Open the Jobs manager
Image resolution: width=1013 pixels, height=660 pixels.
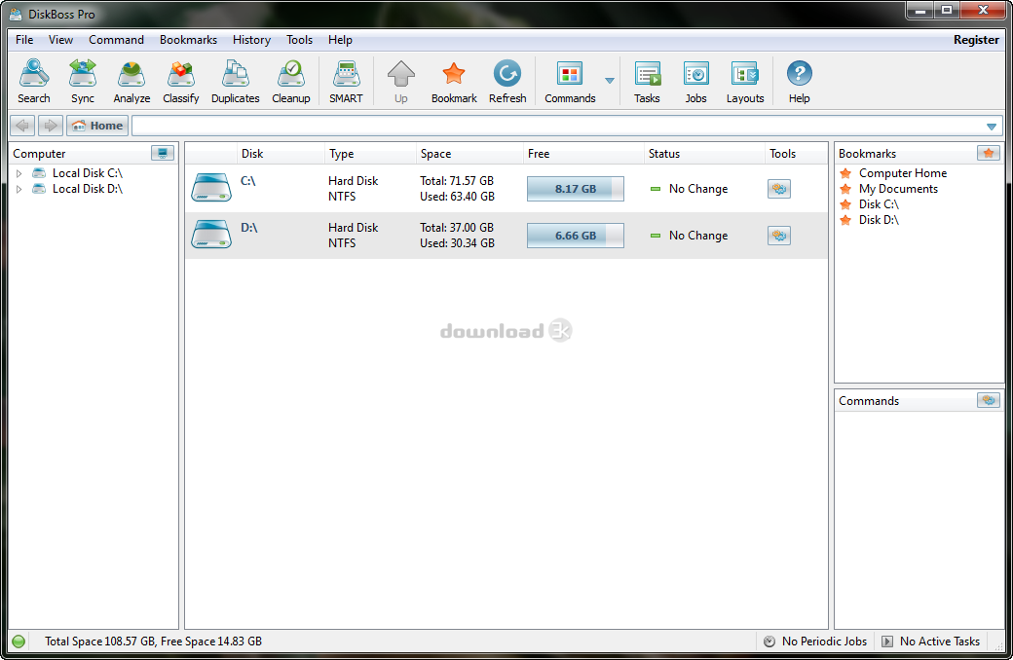695,82
